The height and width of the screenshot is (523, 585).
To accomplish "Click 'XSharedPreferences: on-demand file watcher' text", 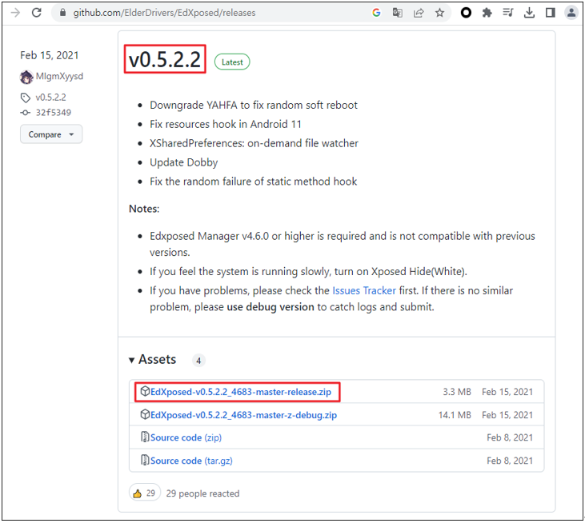I will point(254,143).
